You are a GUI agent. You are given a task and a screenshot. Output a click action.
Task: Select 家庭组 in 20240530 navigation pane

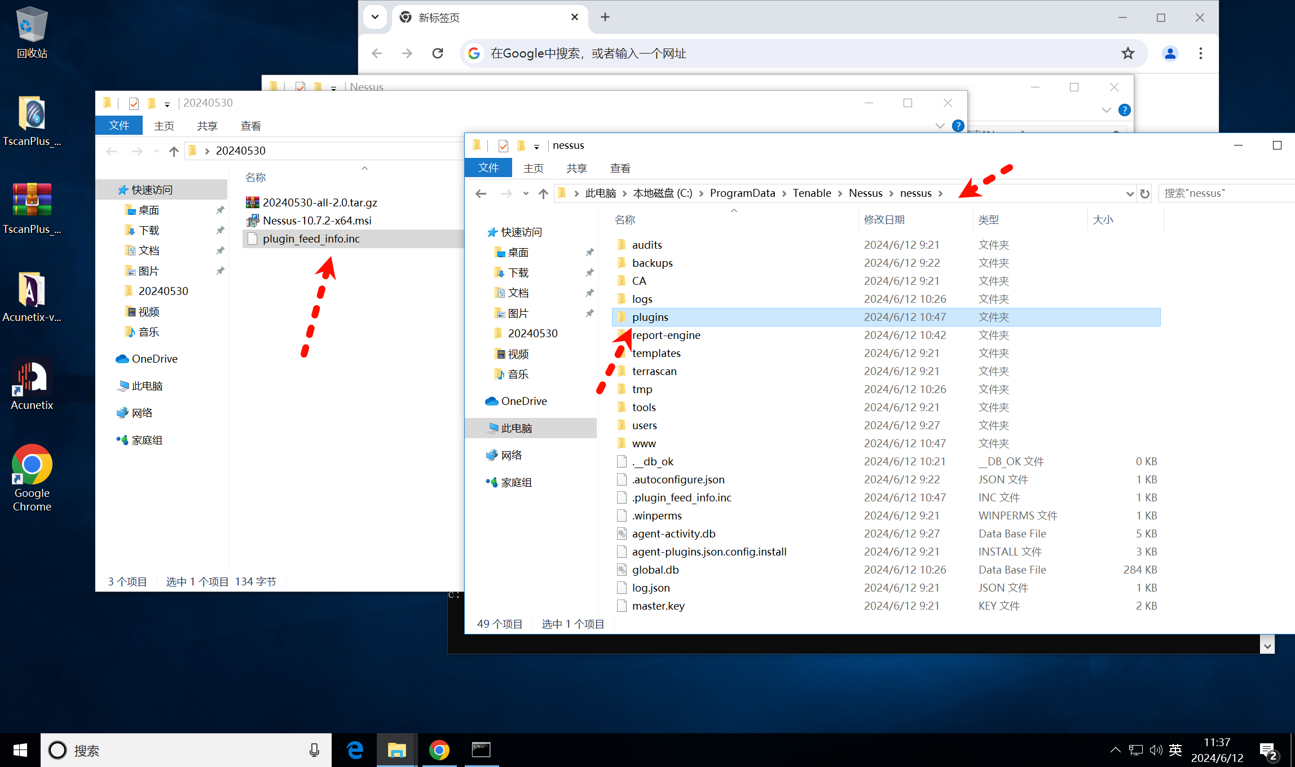click(x=147, y=440)
